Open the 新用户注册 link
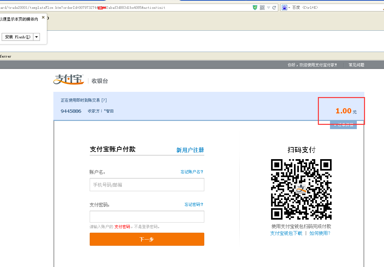Image resolution: width=384 pixels, height=267 pixels. click(190, 150)
